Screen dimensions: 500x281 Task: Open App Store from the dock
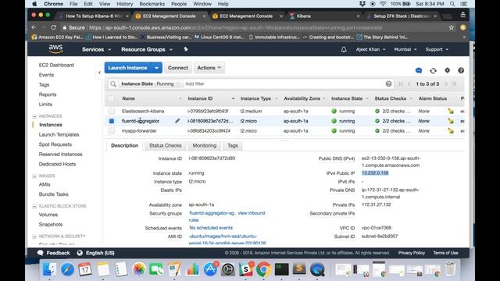click(x=210, y=269)
